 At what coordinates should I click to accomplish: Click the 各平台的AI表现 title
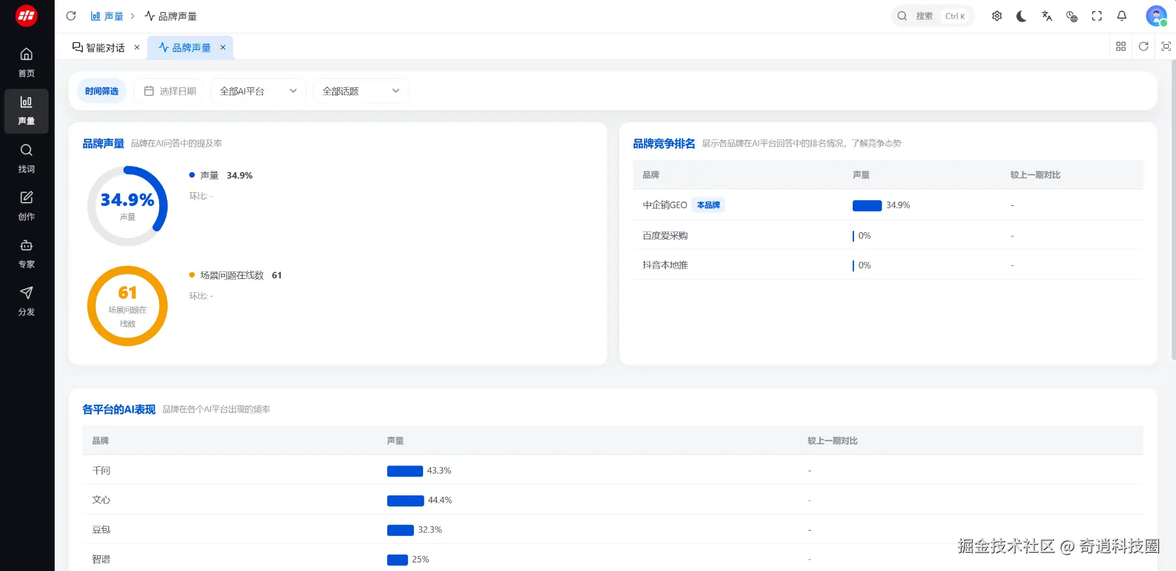[x=119, y=409]
